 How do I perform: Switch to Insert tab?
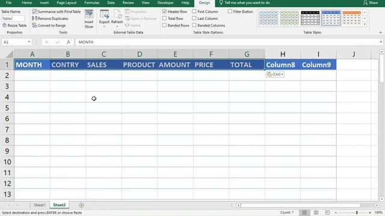click(44, 2)
